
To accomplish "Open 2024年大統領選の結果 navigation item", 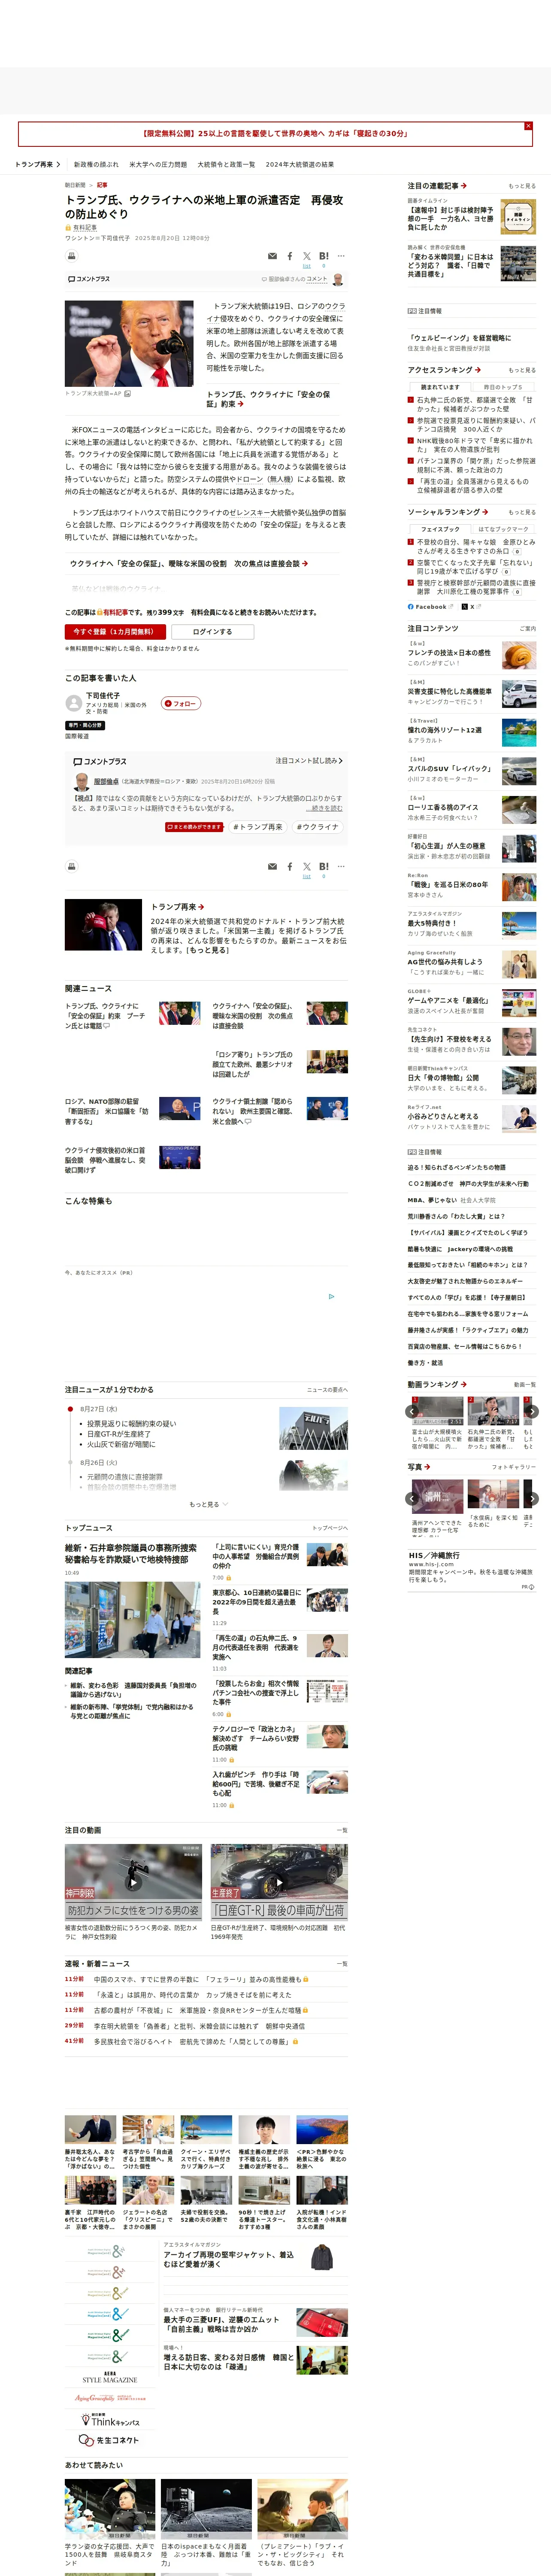I will [300, 164].
